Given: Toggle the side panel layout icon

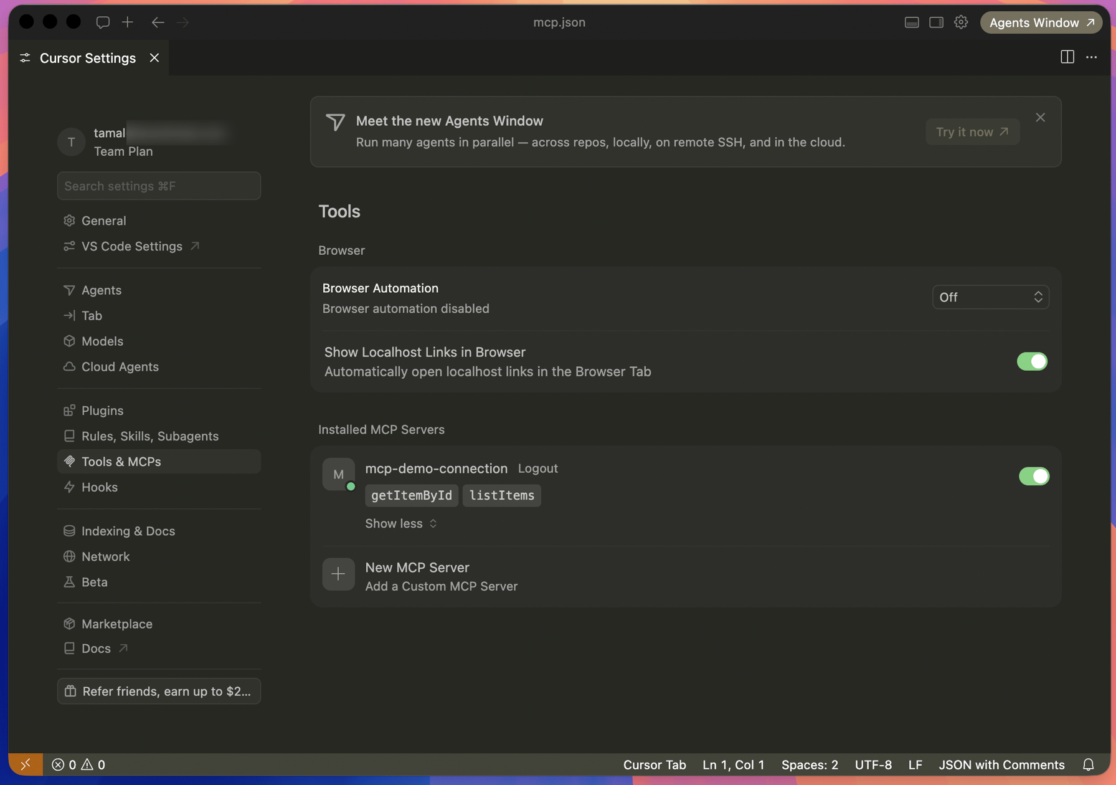Looking at the screenshot, I should (x=936, y=22).
